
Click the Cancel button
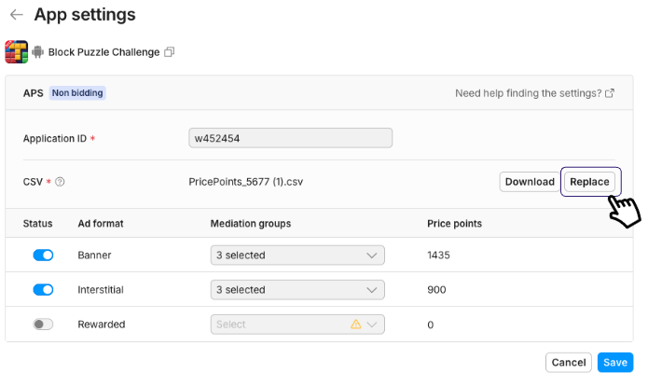click(x=569, y=363)
